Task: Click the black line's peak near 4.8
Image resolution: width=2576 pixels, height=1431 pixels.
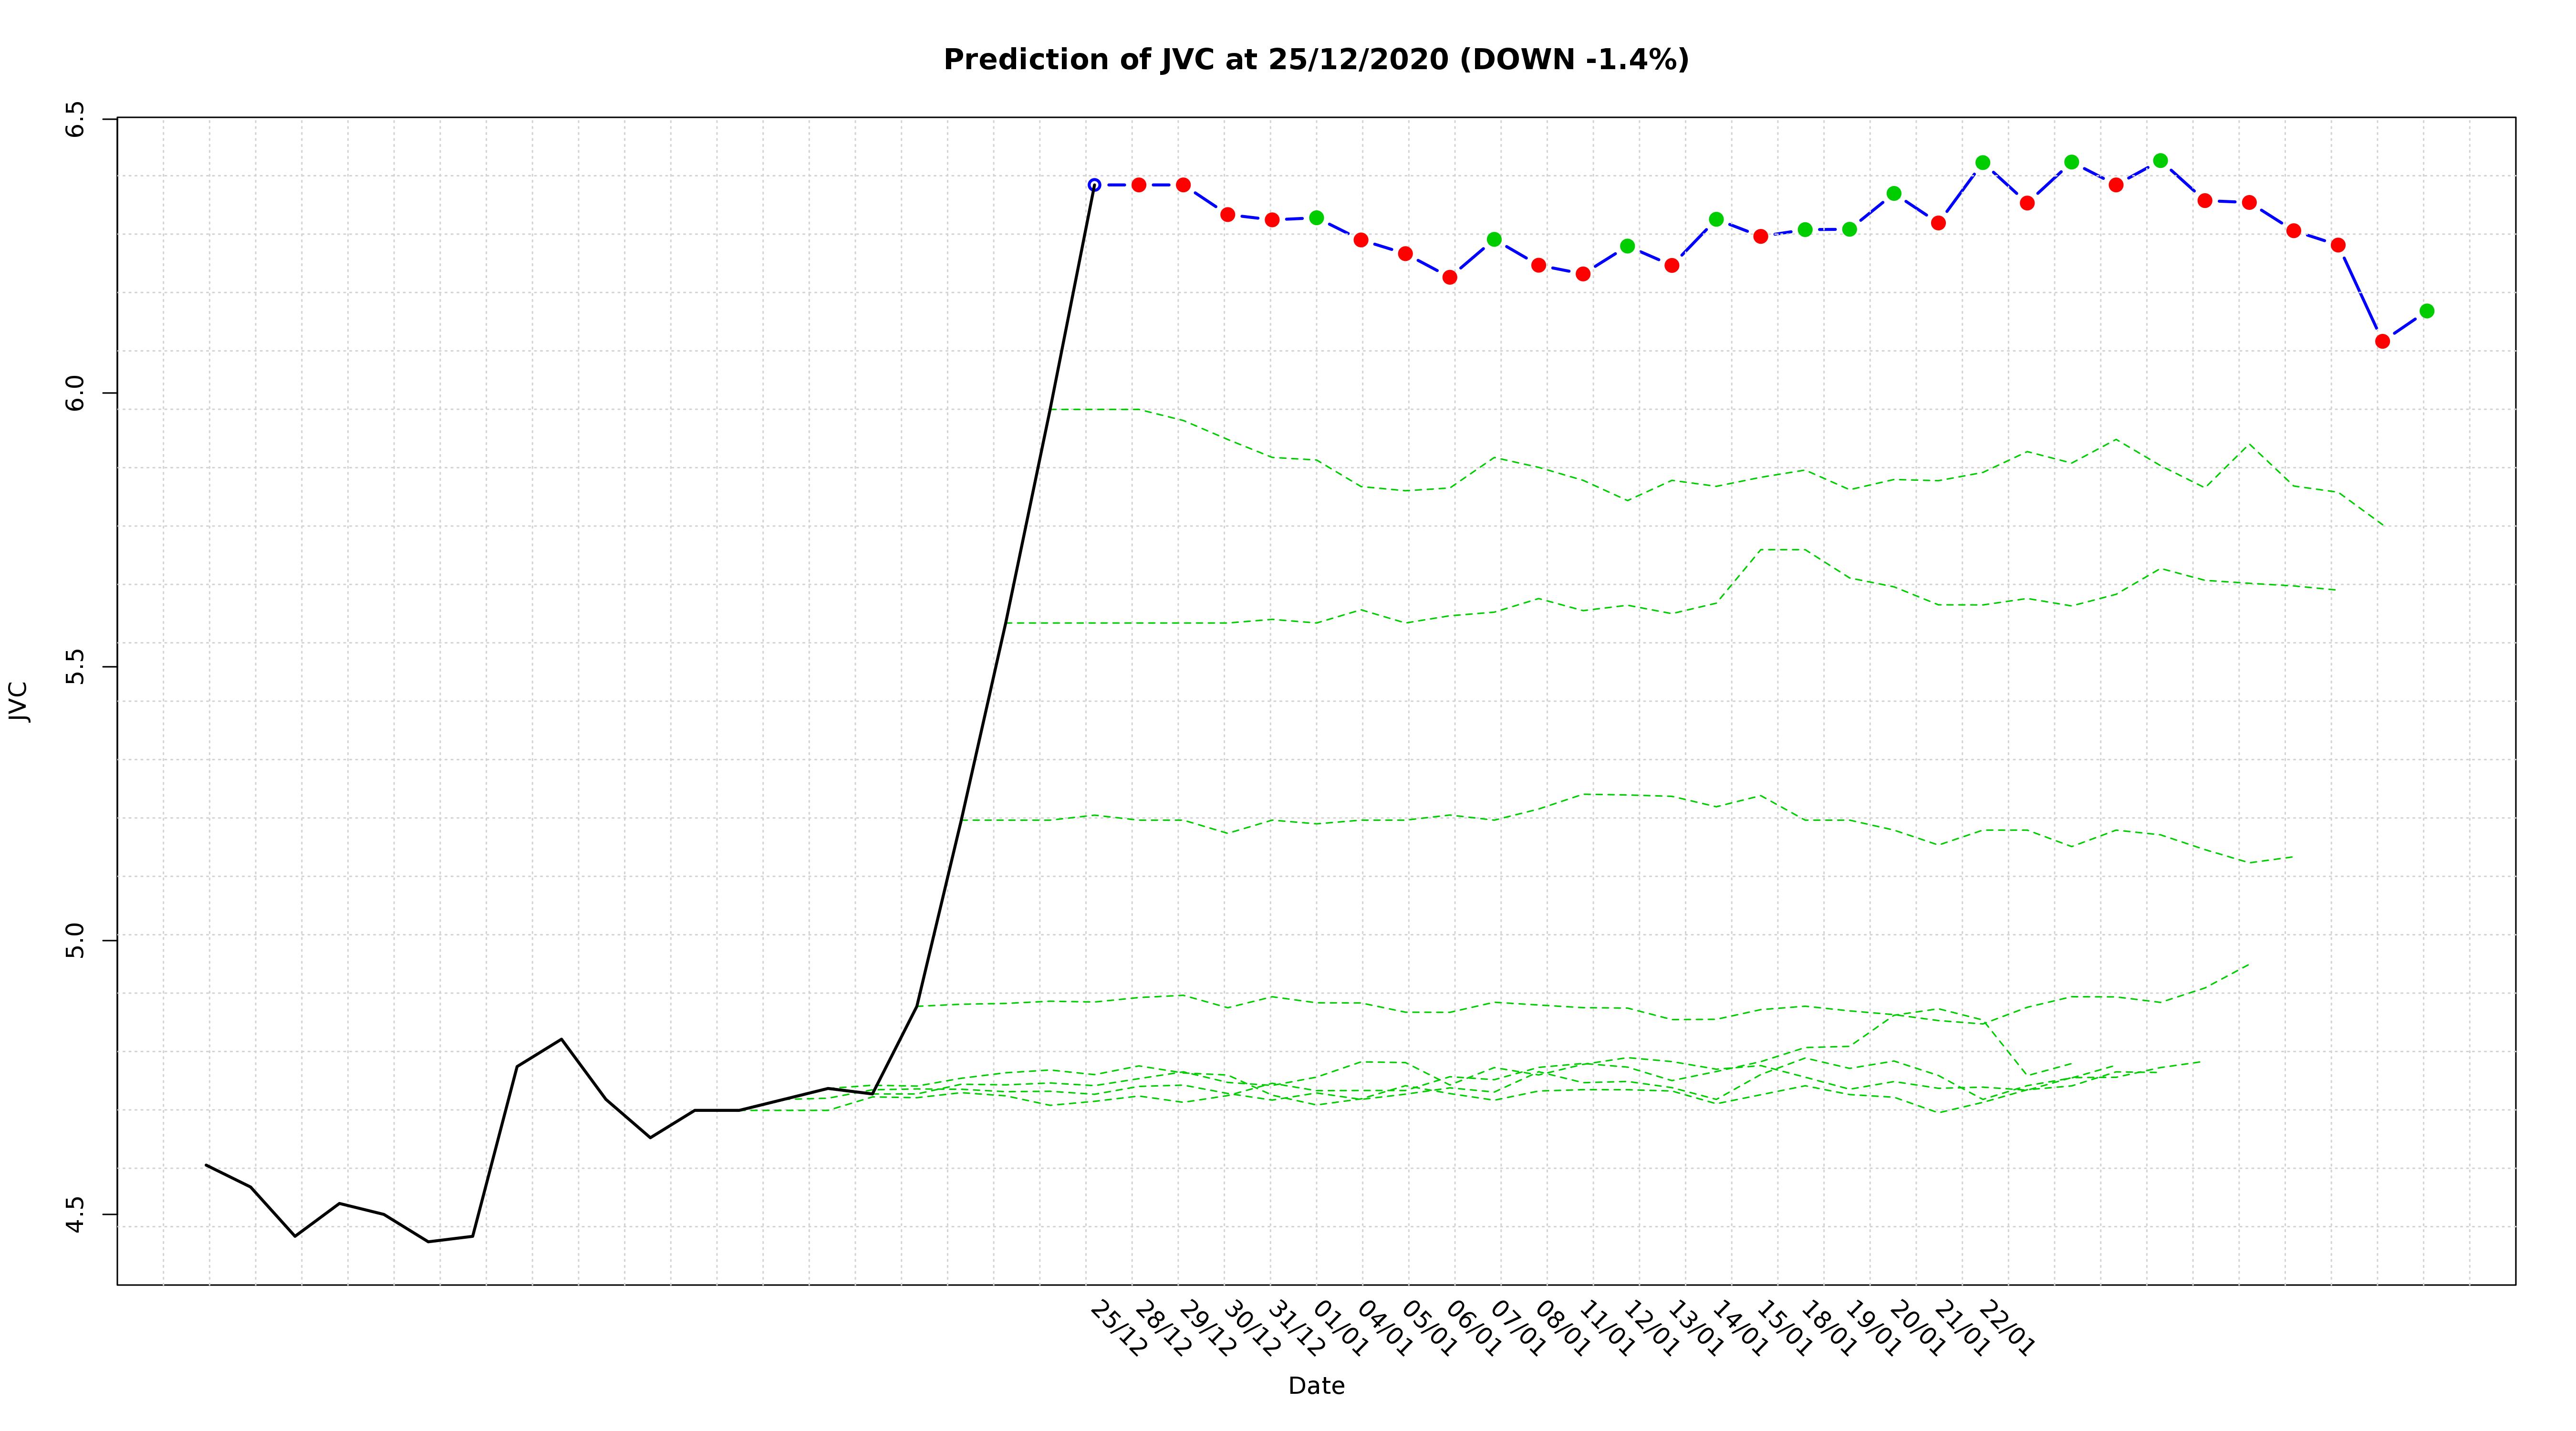Action: click(x=561, y=1039)
